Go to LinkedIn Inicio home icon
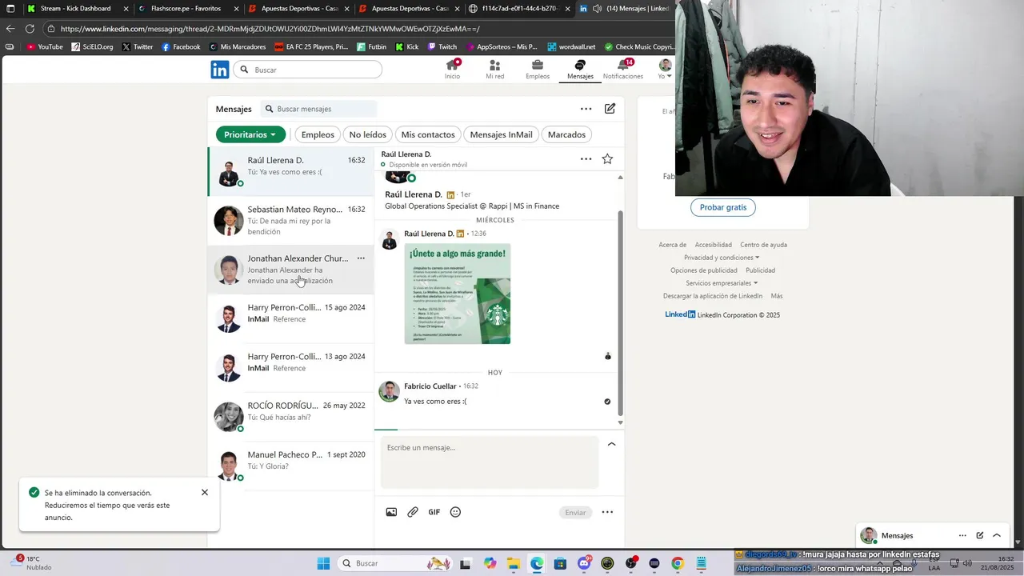The height and width of the screenshot is (576, 1024). pyautogui.click(x=453, y=70)
